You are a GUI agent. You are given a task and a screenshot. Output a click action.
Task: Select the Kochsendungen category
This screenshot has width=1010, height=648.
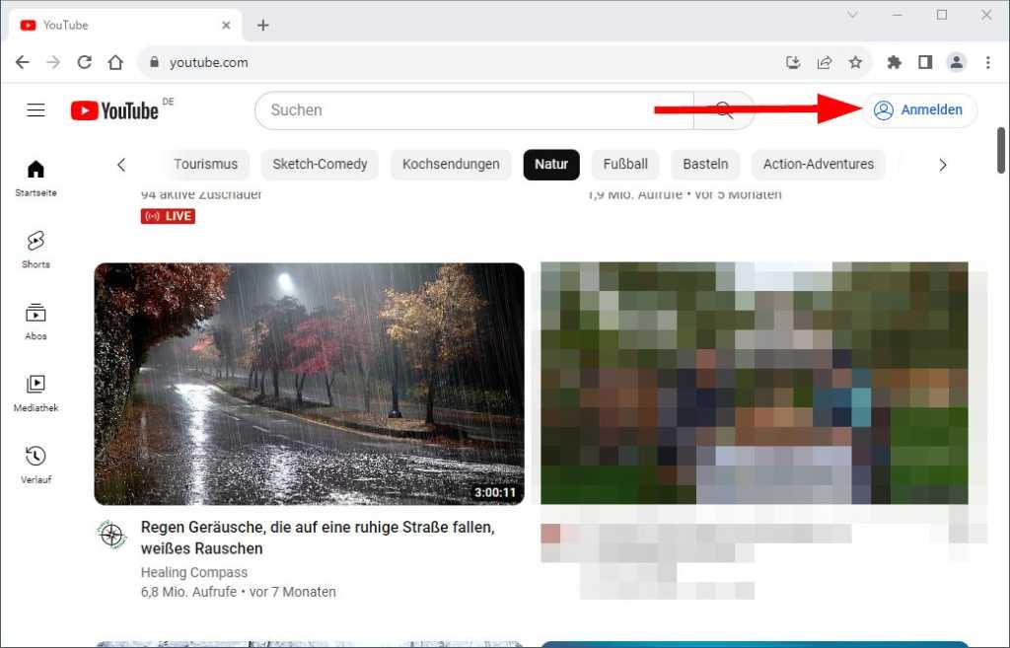[x=451, y=165]
